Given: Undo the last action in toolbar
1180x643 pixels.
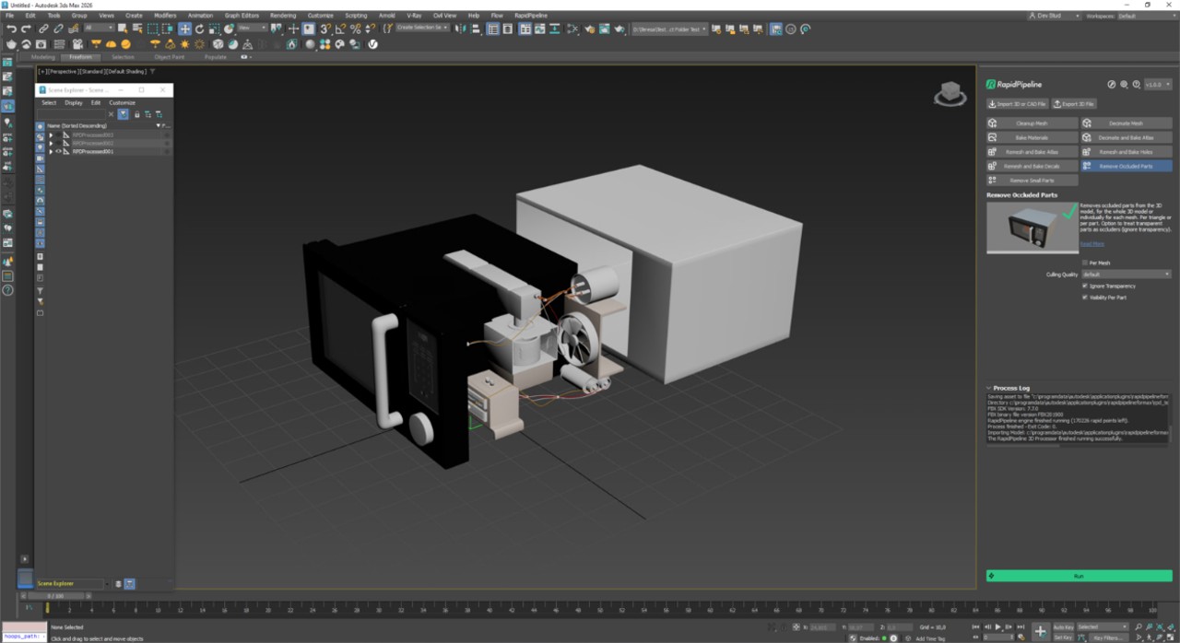Looking at the screenshot, I should (x=11, y=29).
